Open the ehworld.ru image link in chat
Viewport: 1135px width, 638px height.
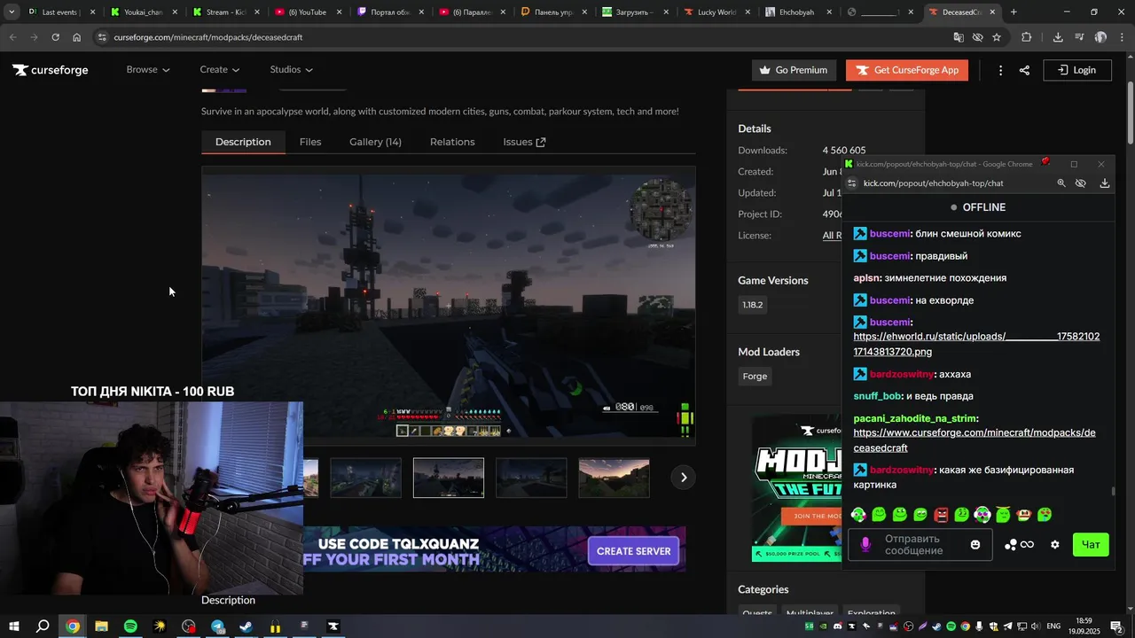coord(976,344)
